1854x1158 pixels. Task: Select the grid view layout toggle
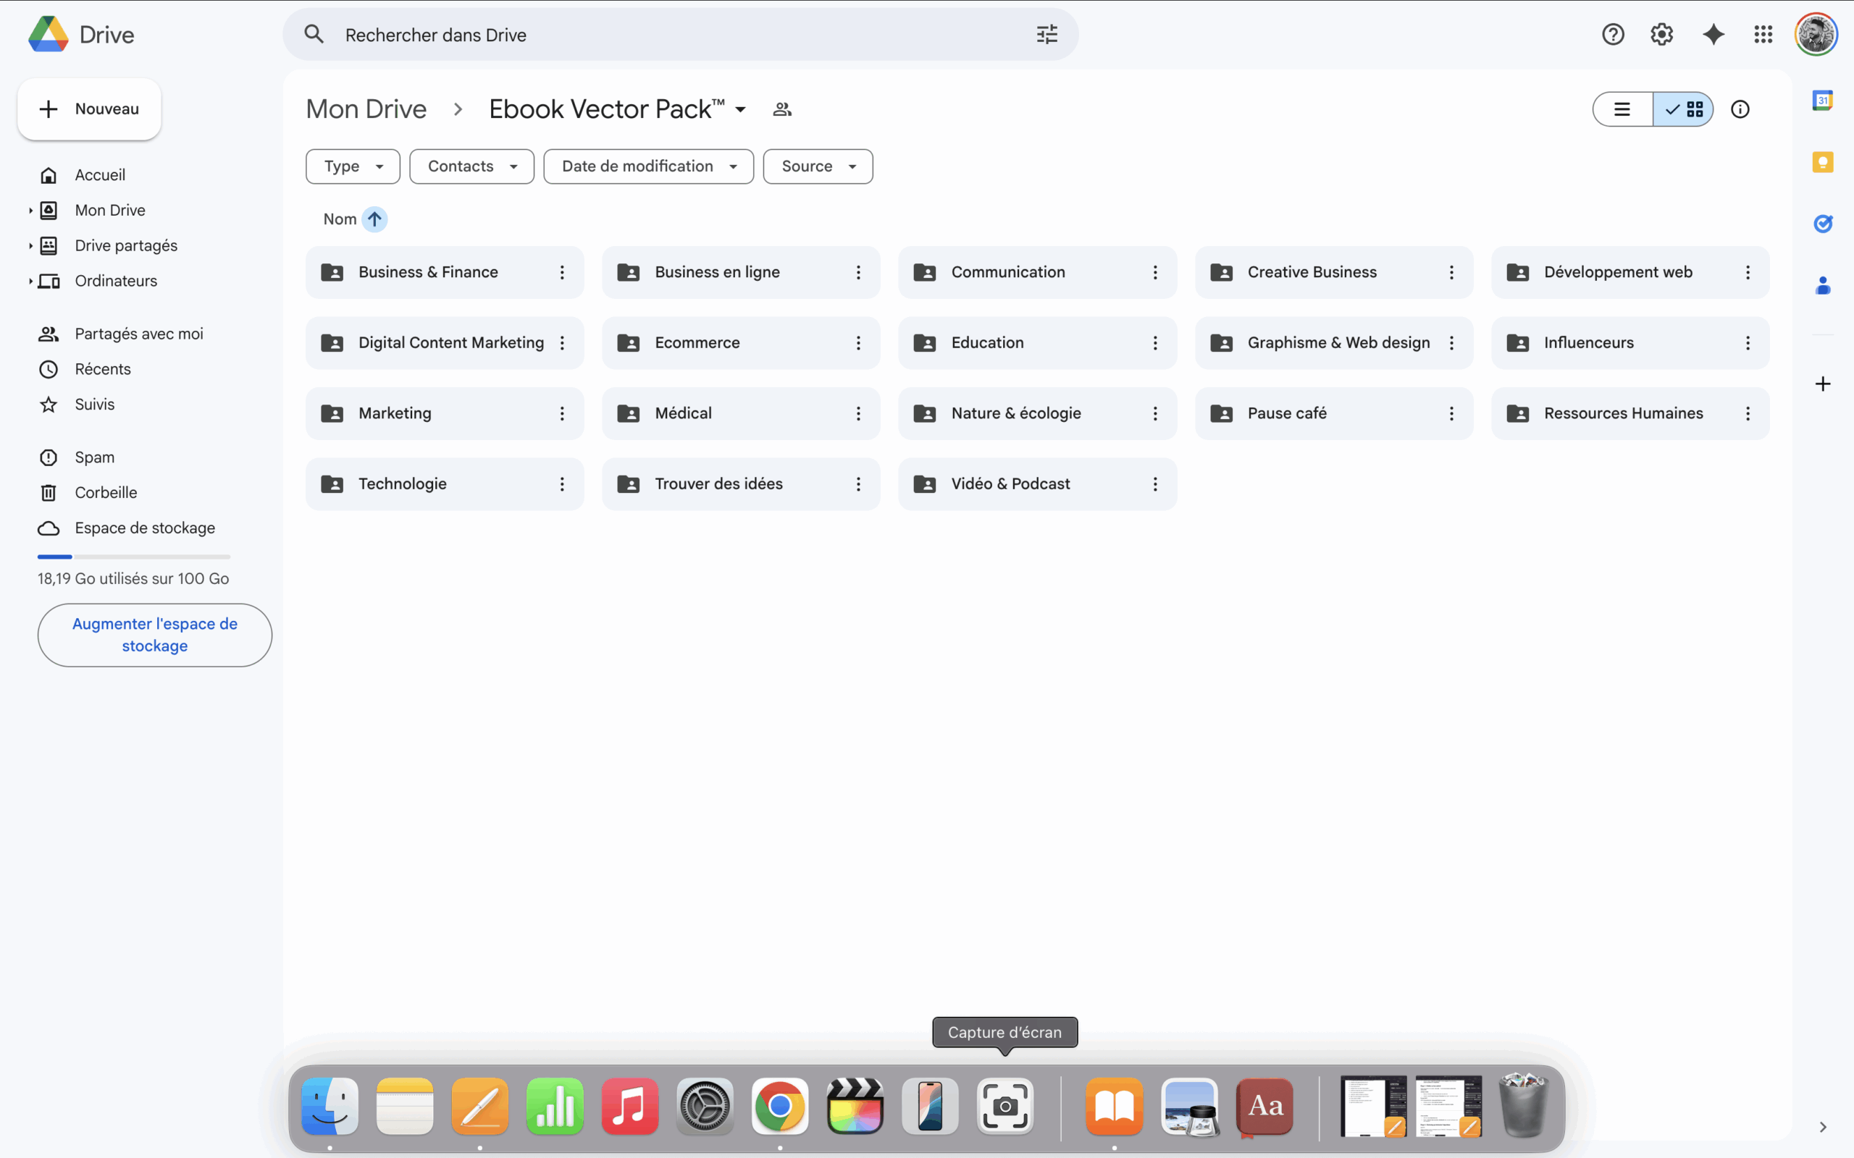(x=1683, y=109)
